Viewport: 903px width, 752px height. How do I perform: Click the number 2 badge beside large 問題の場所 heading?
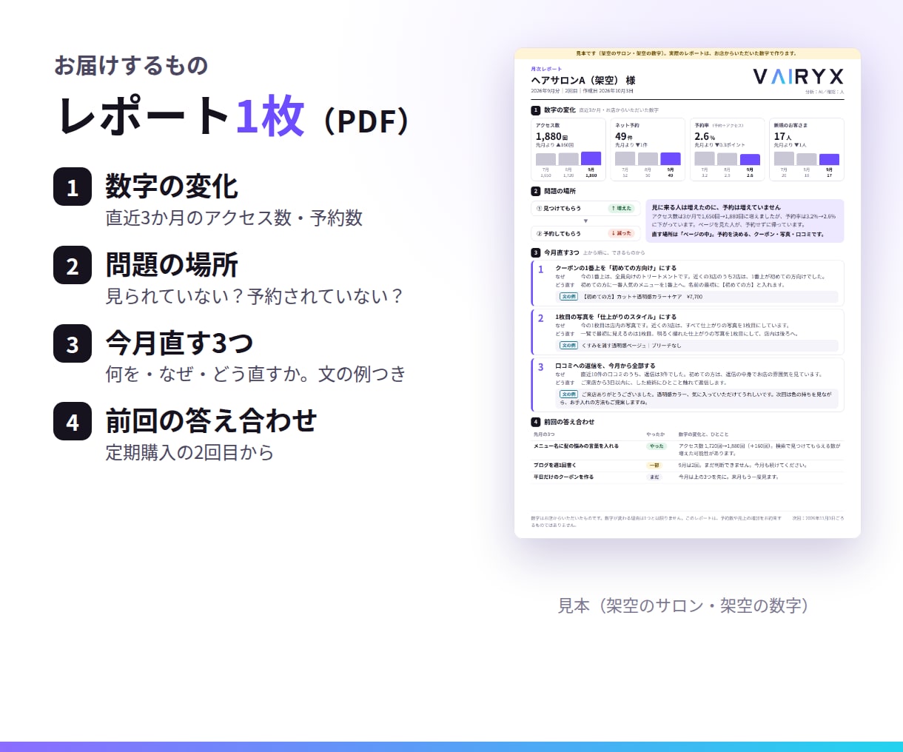click(x=73, y=265)
